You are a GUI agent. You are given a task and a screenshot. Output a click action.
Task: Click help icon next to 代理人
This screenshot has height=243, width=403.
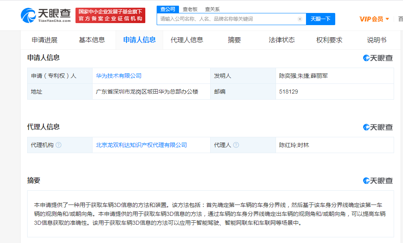pos(236,145)
